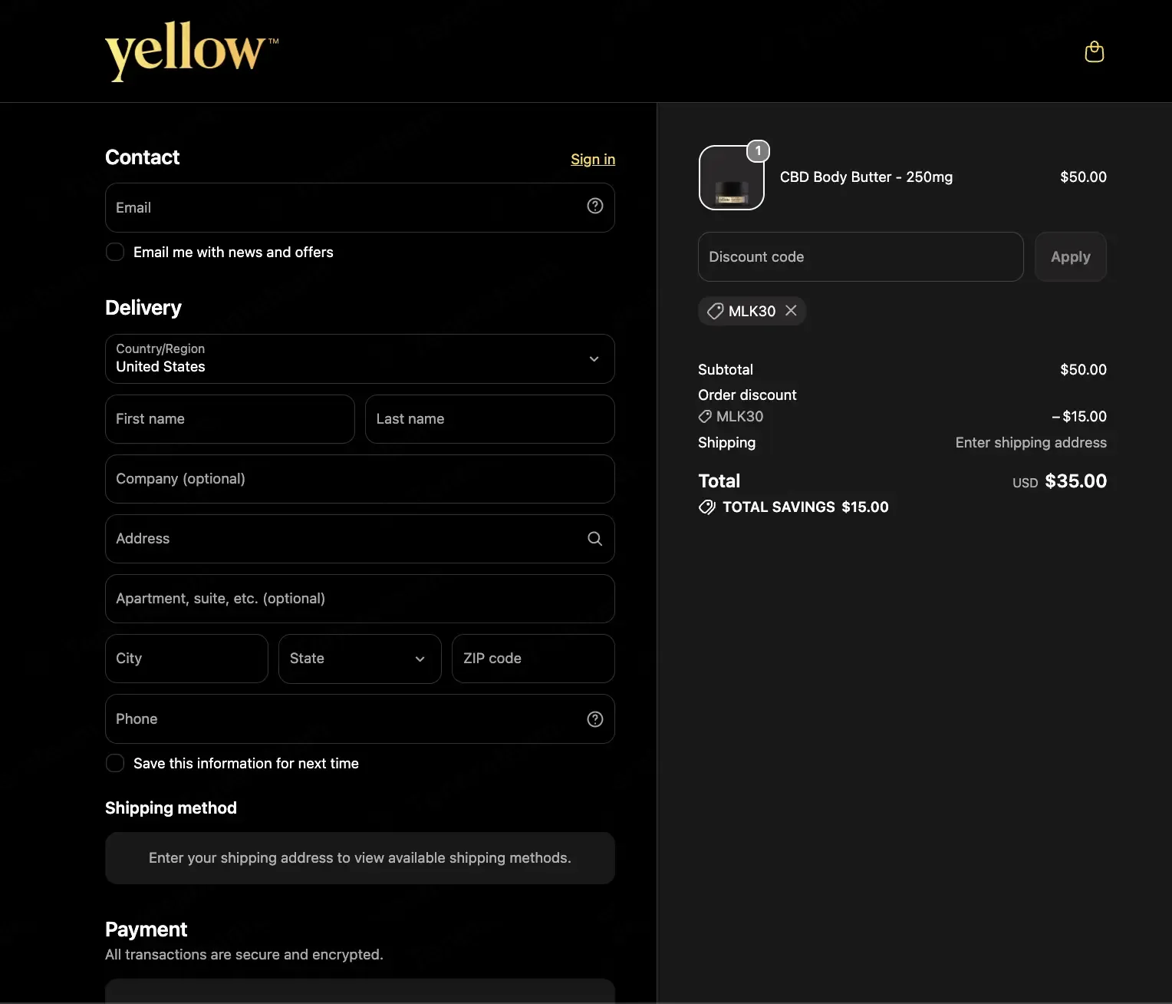Click the Delivery heading

tap(143, 308)
